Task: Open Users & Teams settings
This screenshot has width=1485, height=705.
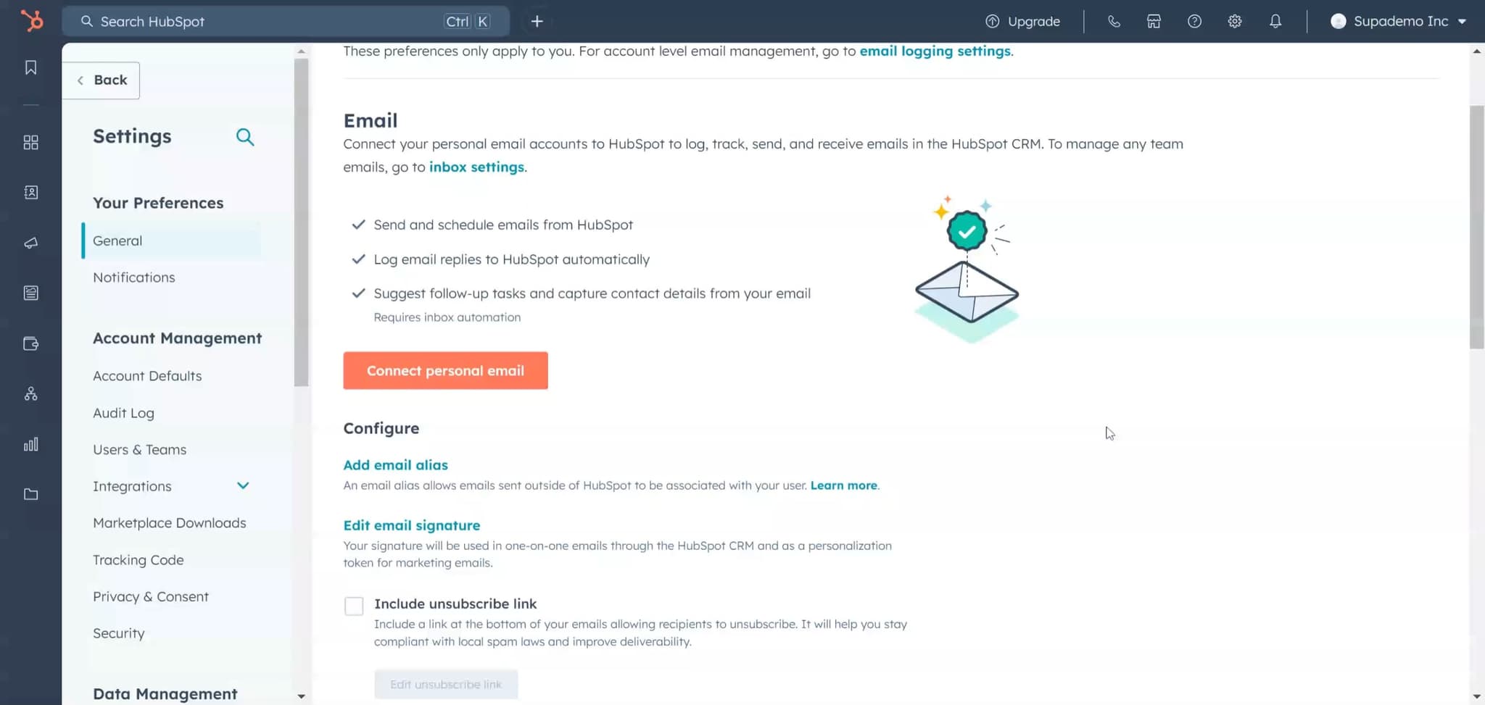Action: pos(139,449)
